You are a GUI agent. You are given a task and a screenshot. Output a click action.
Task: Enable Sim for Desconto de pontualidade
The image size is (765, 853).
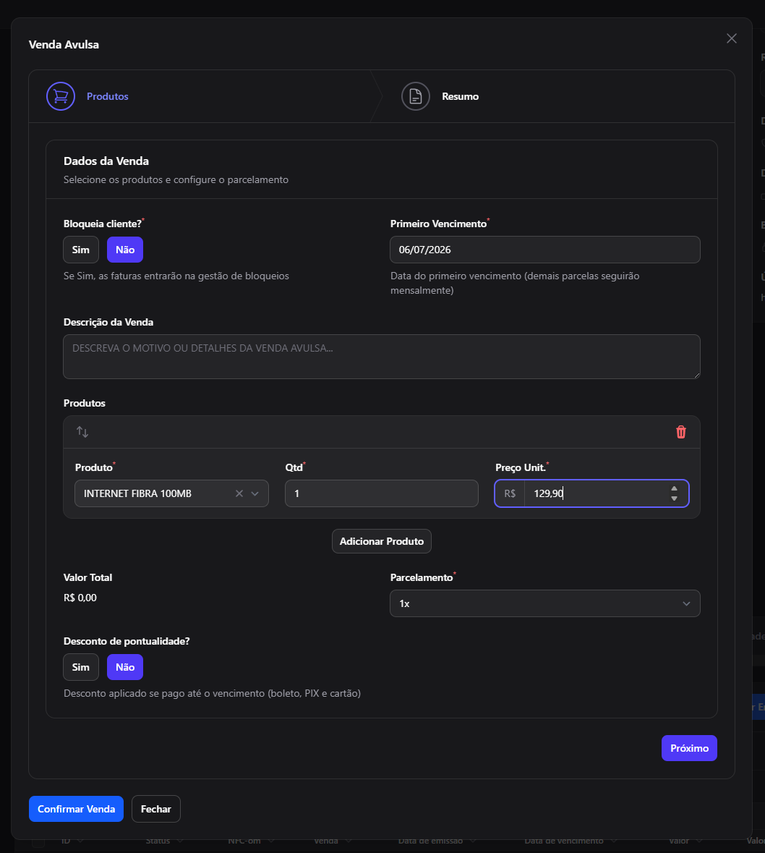[81, 667]
